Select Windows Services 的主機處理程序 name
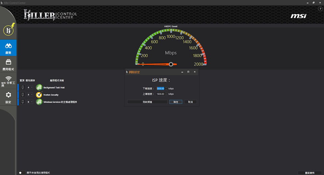This screenshot has width=324, height=175. tap(60, 102)
